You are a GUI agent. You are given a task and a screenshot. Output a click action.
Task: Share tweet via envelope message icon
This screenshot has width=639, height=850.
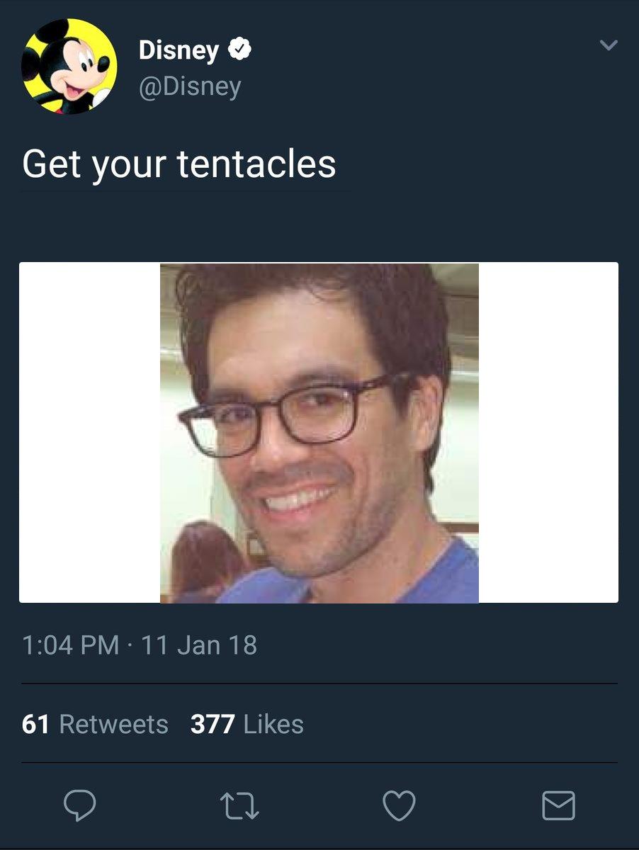[558, 806]
